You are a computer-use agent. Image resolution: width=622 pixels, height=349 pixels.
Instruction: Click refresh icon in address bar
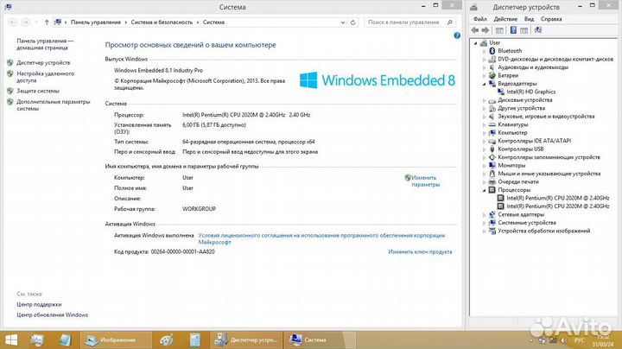click(x=352, y=22)
